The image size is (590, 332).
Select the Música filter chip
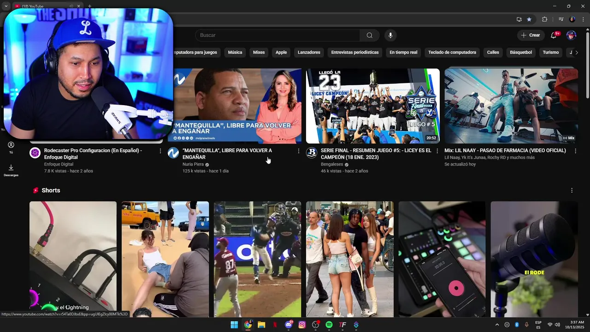pyautogui.click(x=235, y=53)
